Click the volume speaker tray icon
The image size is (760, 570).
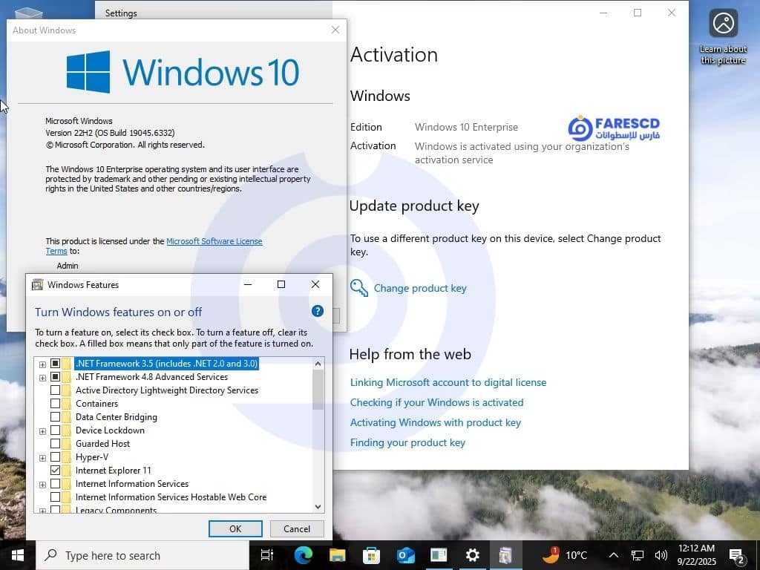[x=661, y=555]
